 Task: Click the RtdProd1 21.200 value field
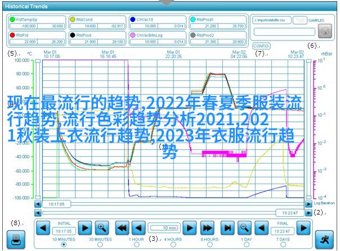click(204, 26)
